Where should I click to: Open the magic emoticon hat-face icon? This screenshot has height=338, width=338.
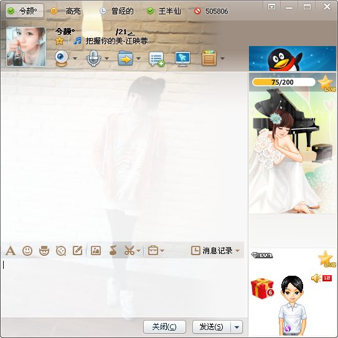pos(44,251)
